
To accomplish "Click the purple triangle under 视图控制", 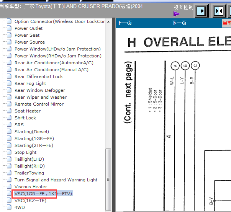I will 177,14.
